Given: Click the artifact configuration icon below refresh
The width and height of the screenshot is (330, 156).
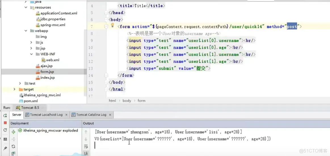Looking at the screenshot, I should (13, 153).
